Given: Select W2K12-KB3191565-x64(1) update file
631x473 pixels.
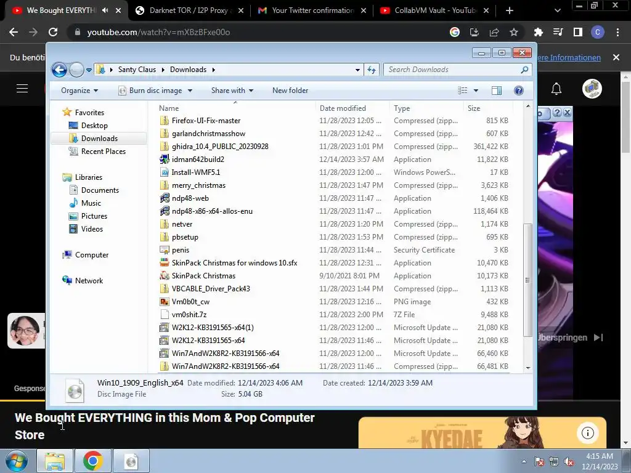Looking at the screenshot, I should click(213, 328).
